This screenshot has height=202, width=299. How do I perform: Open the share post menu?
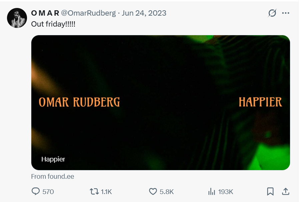click(285, 191)
